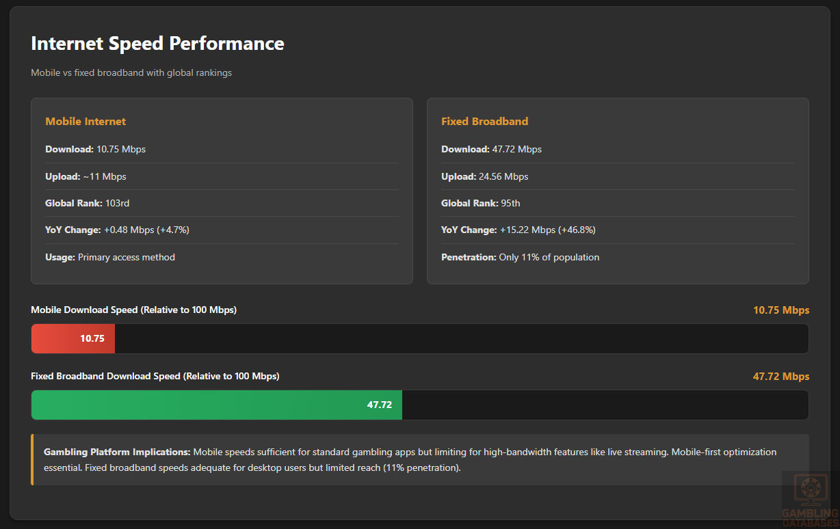
Task: Click the Internet Speed Performance title
Action: coord(157,44)
